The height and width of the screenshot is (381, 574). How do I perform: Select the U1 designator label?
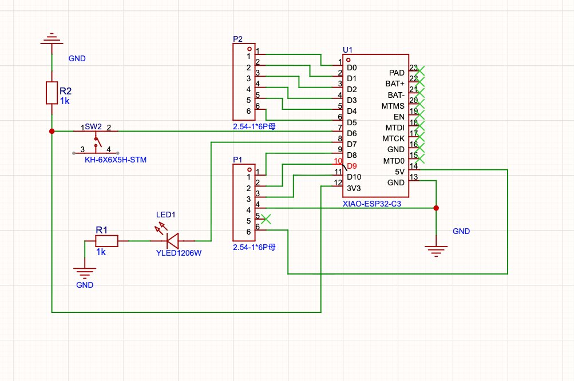347,50
